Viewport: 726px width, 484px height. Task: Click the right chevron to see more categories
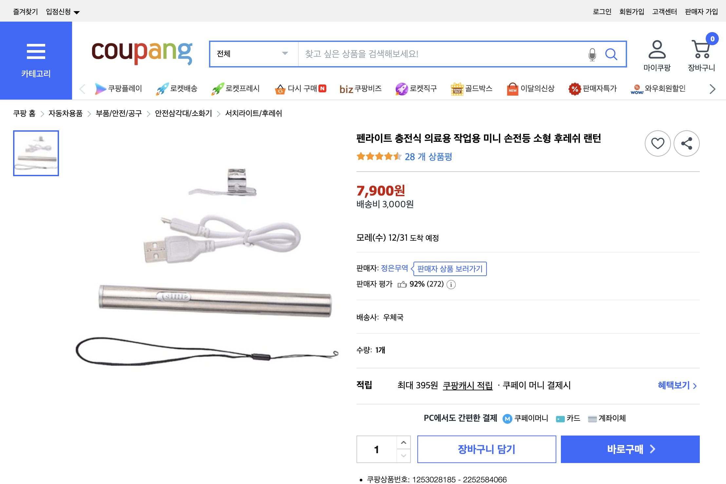[712, 89]
